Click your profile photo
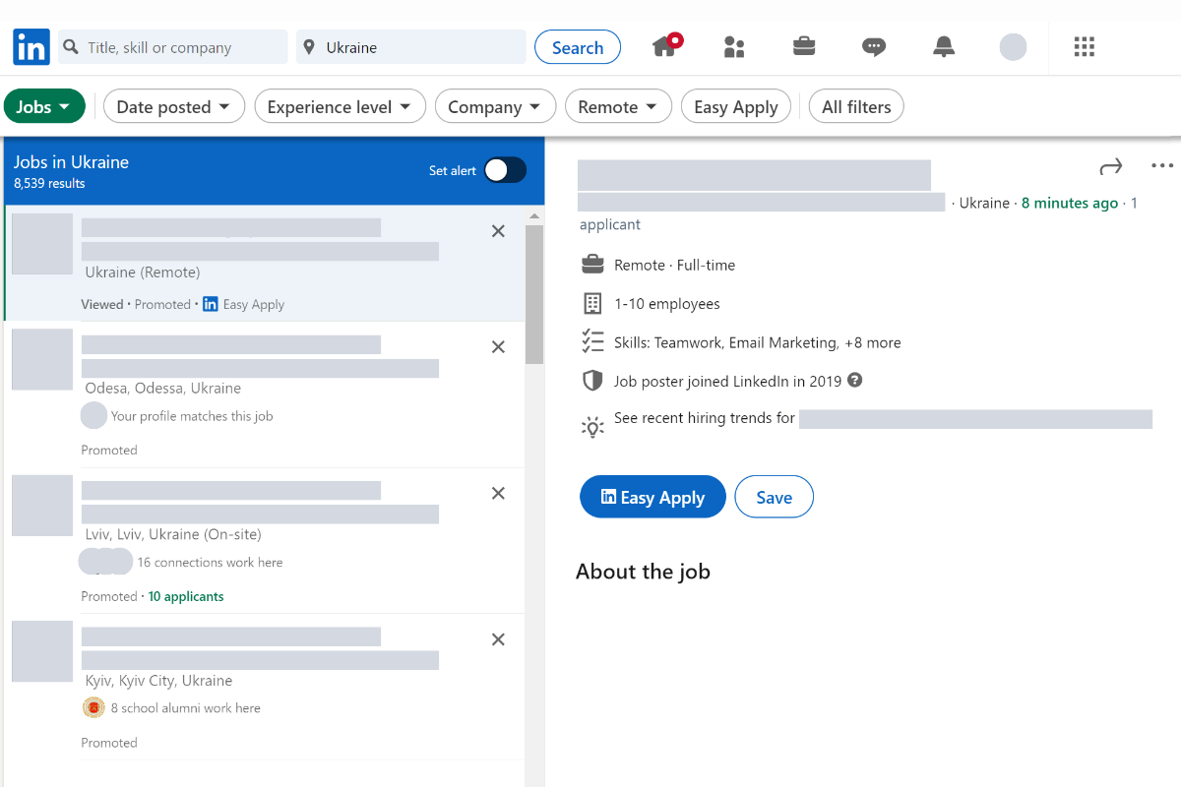Screen dimensions: 1181x787 1013,46
